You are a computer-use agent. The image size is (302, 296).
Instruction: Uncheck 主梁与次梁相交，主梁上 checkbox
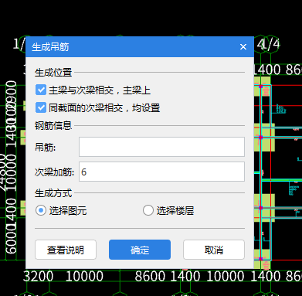pyautogui.click(x=41, y=90)
